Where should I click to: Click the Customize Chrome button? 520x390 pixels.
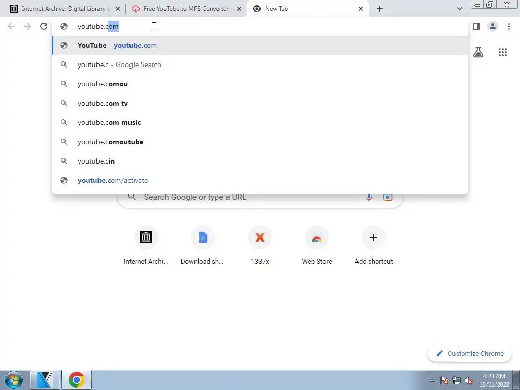point(470,353)
